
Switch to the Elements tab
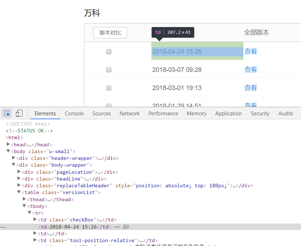click(x=45, y=114)
